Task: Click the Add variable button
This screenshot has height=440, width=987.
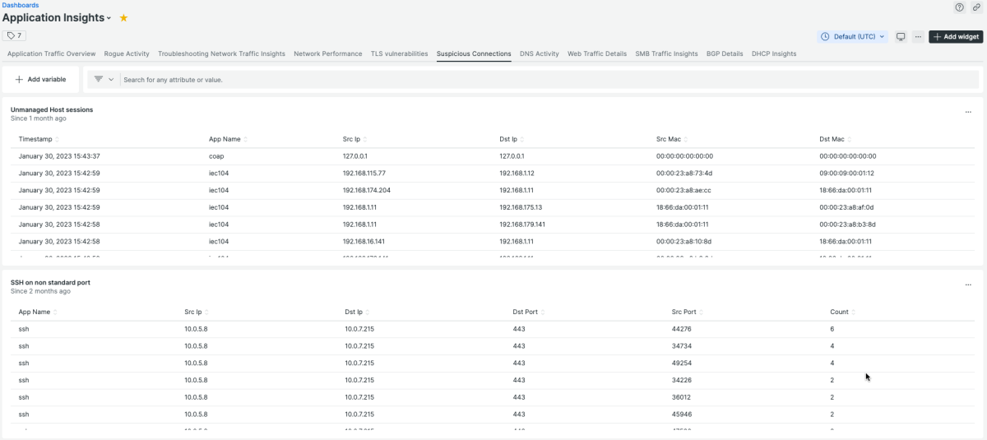Action: [40, 80]
